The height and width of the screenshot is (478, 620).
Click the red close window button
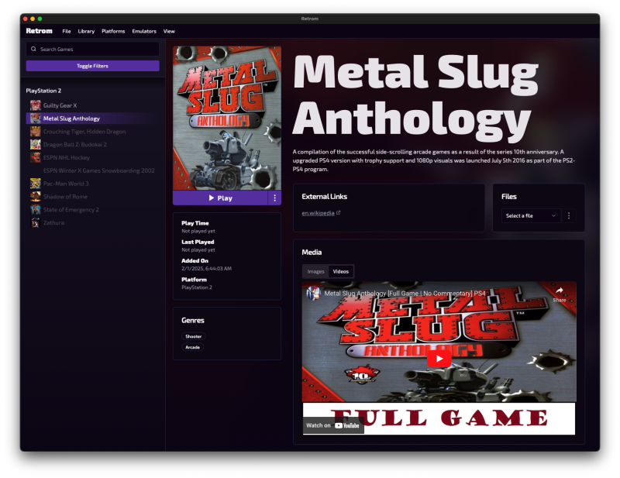point(26,19)
